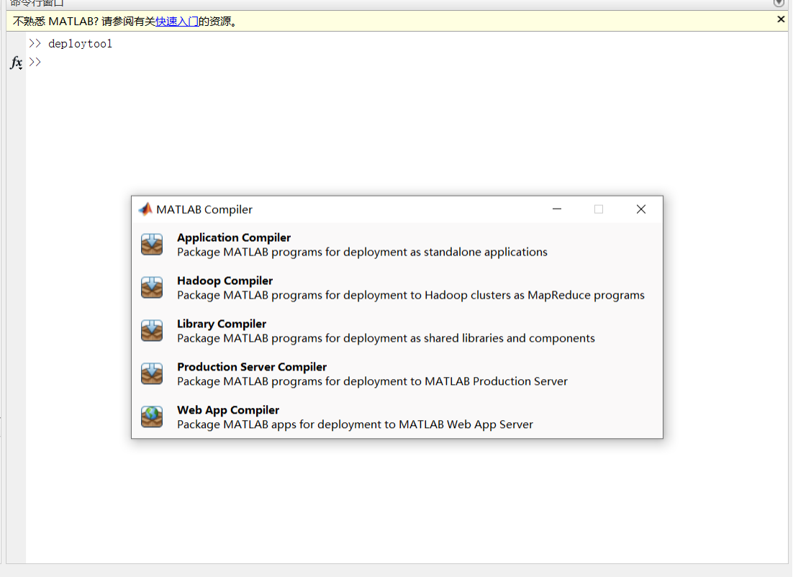Open the command window actions dropdown arrow
This screenshot has width=793, height=577.
click(x=779, y=3)
